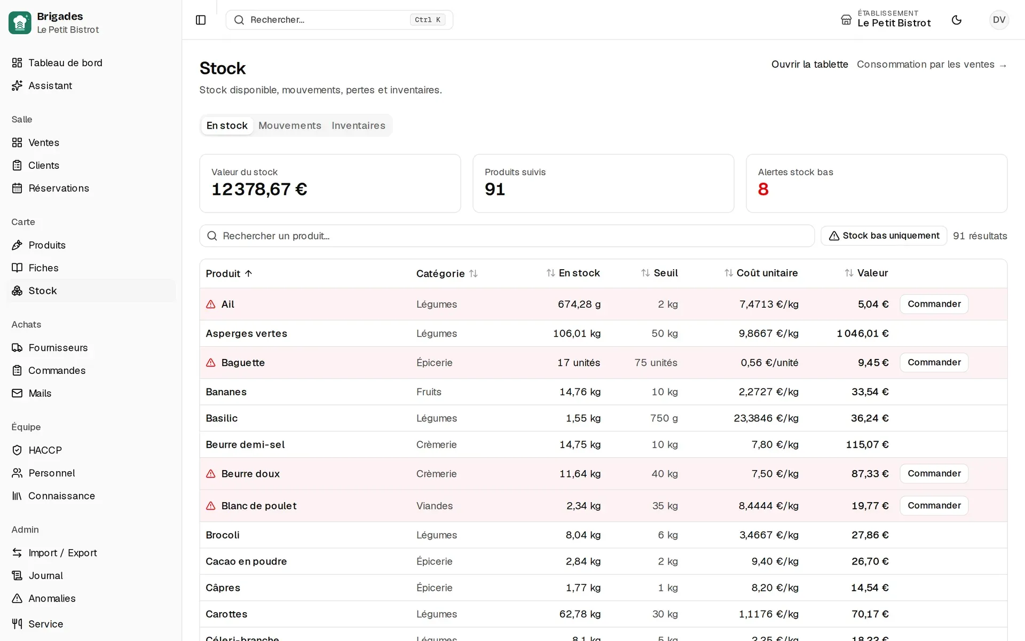
Task: Open HACCP page
Action: (x=91, y=450)
